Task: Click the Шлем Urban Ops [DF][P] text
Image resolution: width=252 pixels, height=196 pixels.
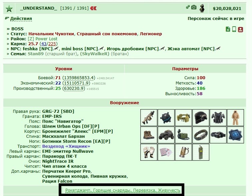Action: pyautogui.click(x=71, y=126)
